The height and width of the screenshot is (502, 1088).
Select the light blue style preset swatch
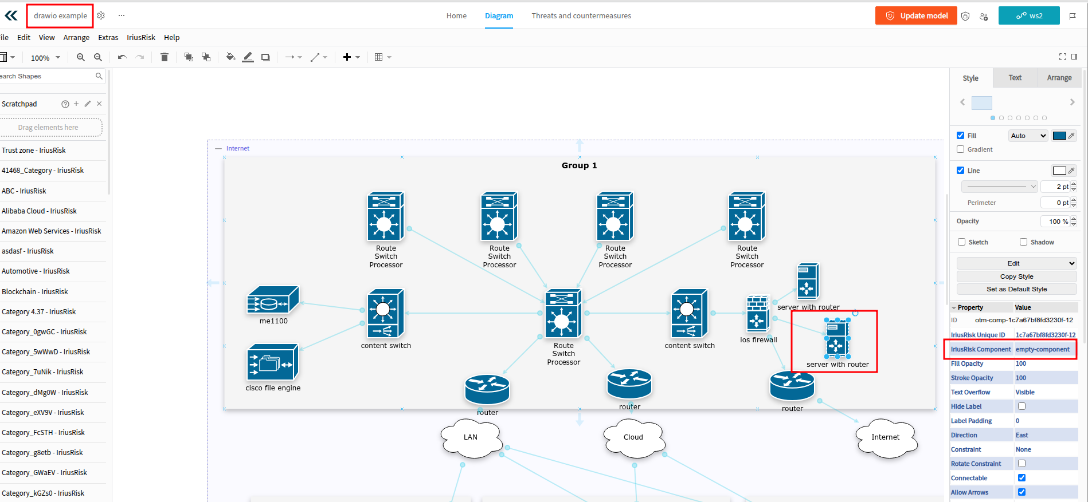(982, 102)
